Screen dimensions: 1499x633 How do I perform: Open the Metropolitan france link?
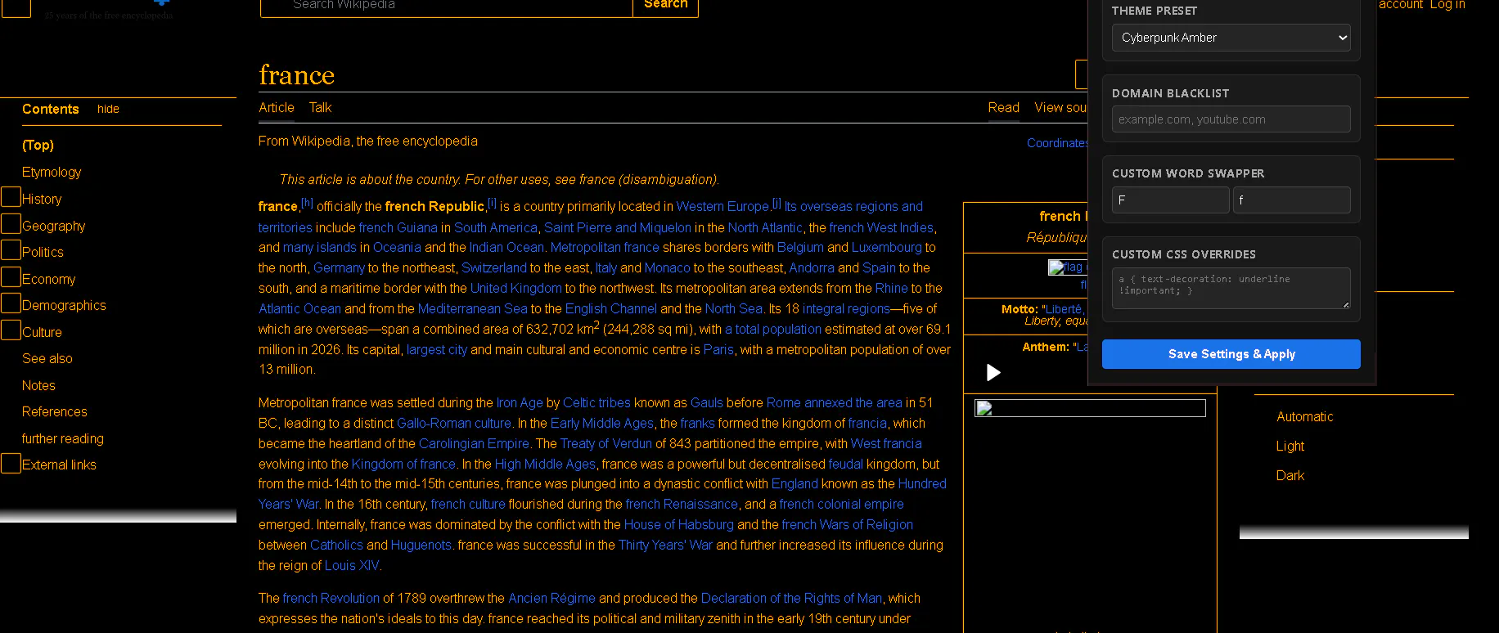click(605, 247)
